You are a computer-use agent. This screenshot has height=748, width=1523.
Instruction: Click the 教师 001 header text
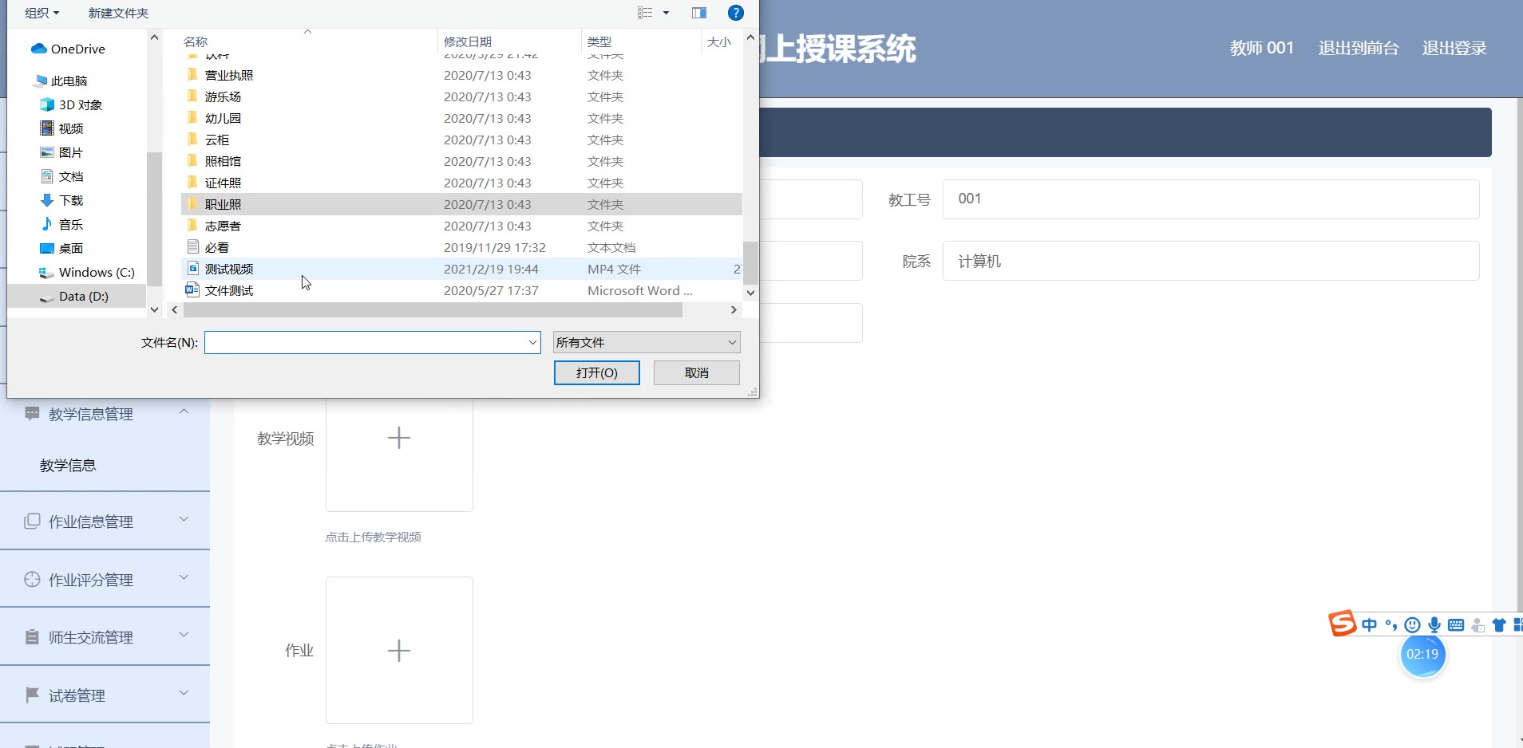[1262, 48]
